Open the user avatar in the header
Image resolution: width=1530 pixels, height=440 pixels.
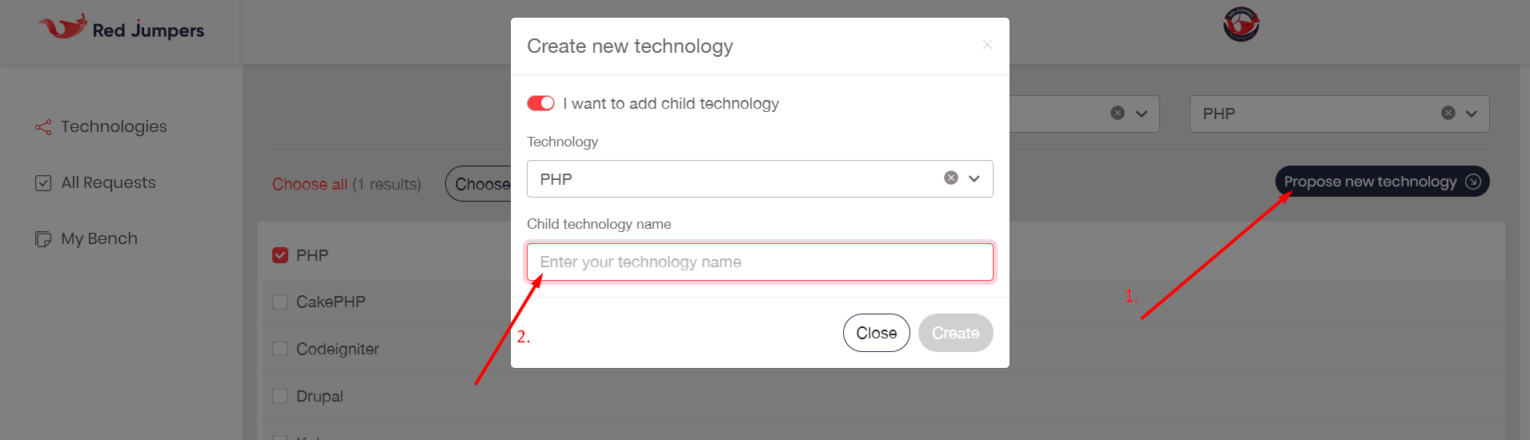1241,24
